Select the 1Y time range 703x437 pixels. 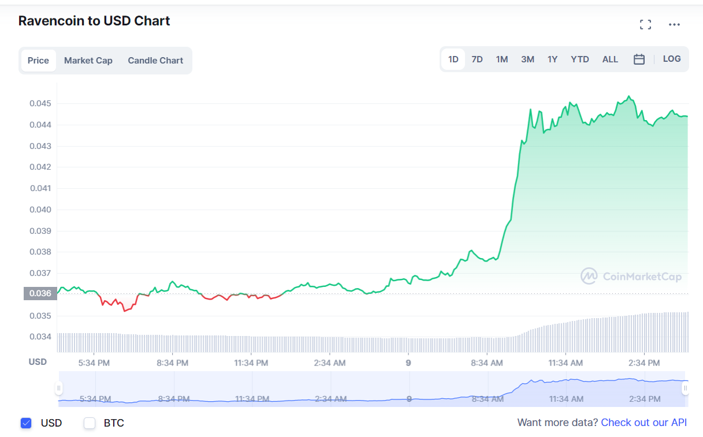coord(553,59)
